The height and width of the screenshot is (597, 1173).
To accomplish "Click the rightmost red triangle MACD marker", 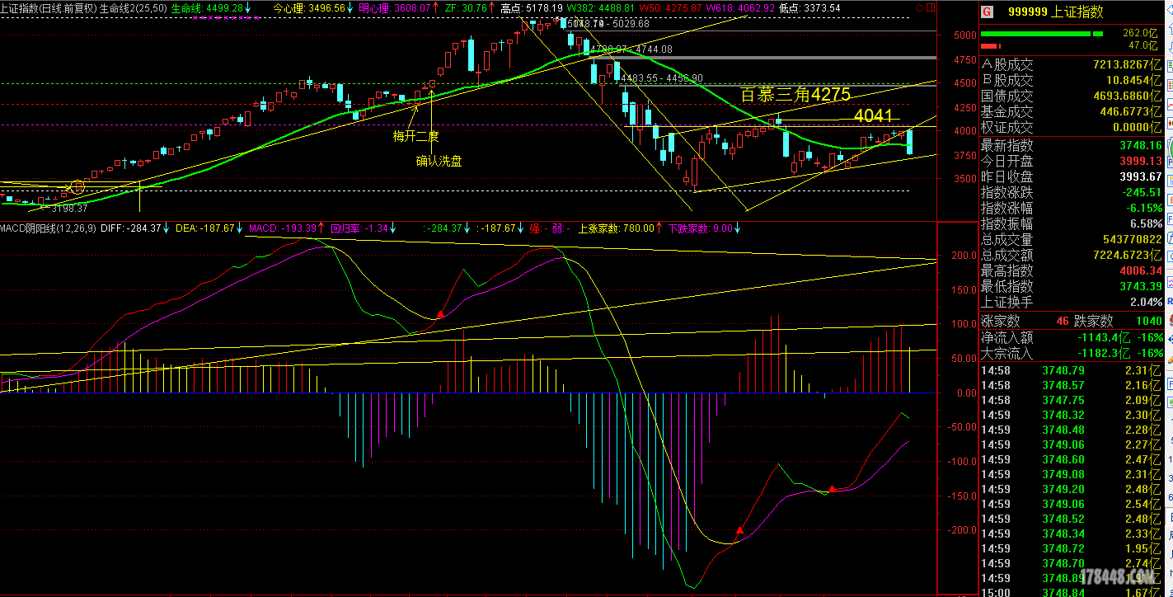I will [832, 489].
